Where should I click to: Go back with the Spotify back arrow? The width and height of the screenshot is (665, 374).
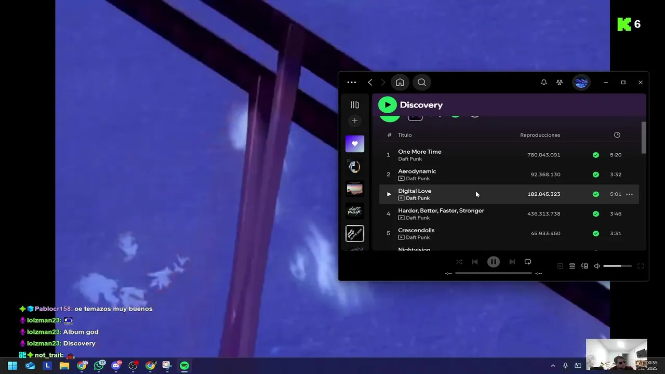tap(370, 82)
